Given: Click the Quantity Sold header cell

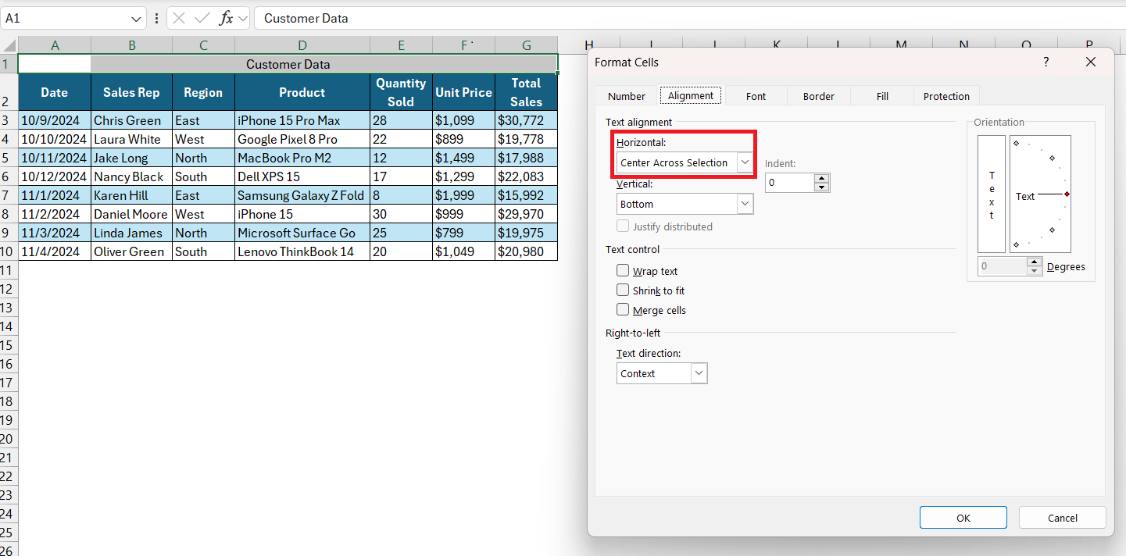Looking at the screenshot, I should (x=401, y=92).
